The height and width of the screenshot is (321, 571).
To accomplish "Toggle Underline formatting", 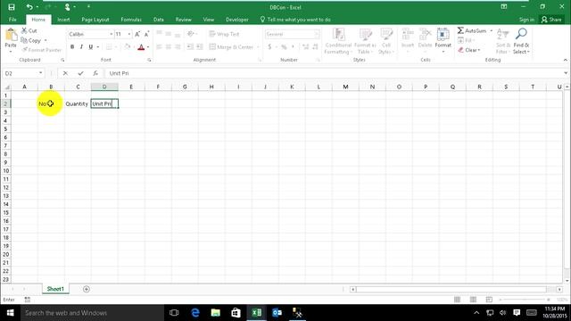I will pyautogui.click(x=91, y=47).
